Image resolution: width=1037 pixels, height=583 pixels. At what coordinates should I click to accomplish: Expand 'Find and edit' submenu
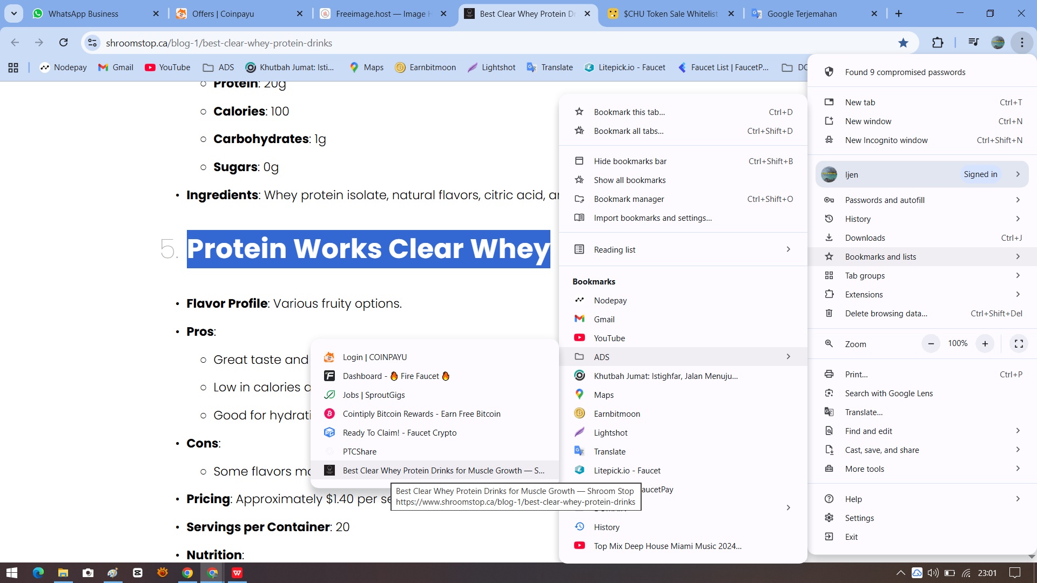pos(922,431)
